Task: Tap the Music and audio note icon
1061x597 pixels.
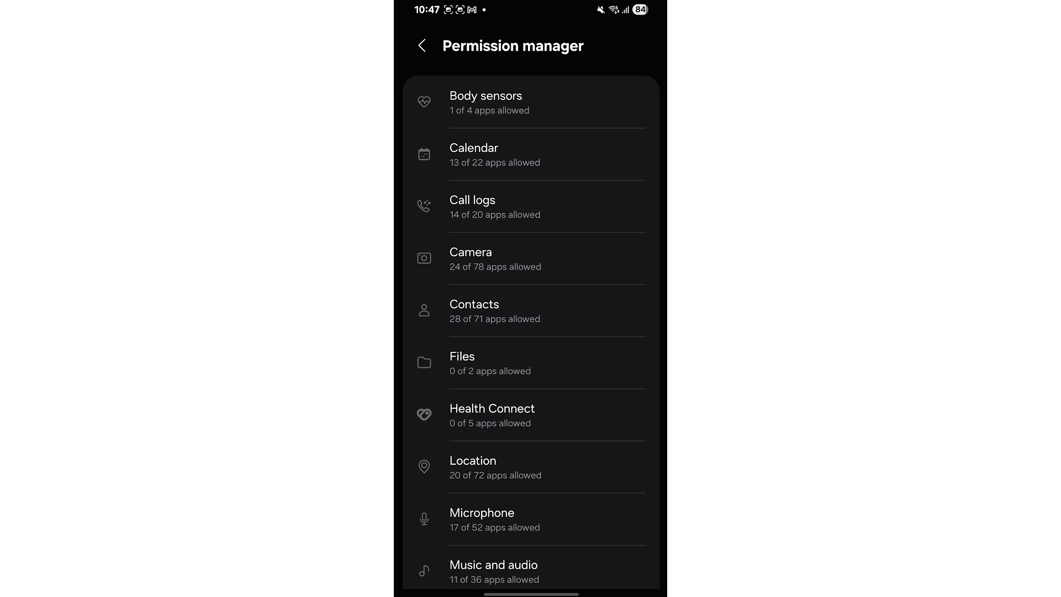Action: click(424, 570)
